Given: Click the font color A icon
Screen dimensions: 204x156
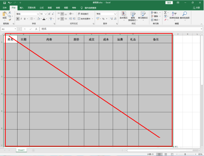Looking at the screenshot, I should point(44,19).
